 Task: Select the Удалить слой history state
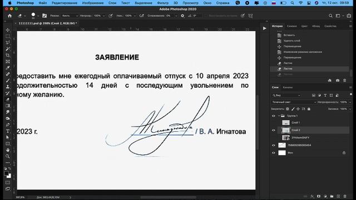(x=291, y=41)
